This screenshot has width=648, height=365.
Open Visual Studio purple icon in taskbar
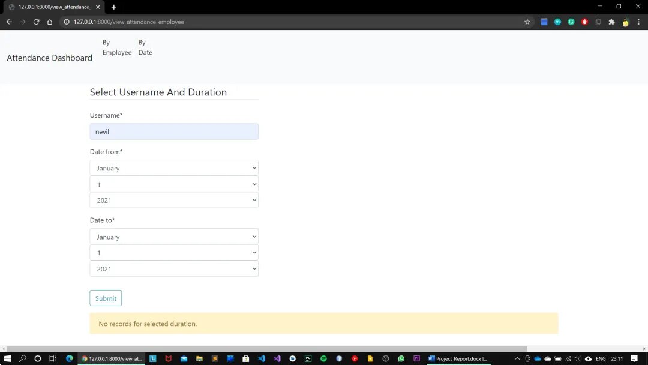[277, 358]
